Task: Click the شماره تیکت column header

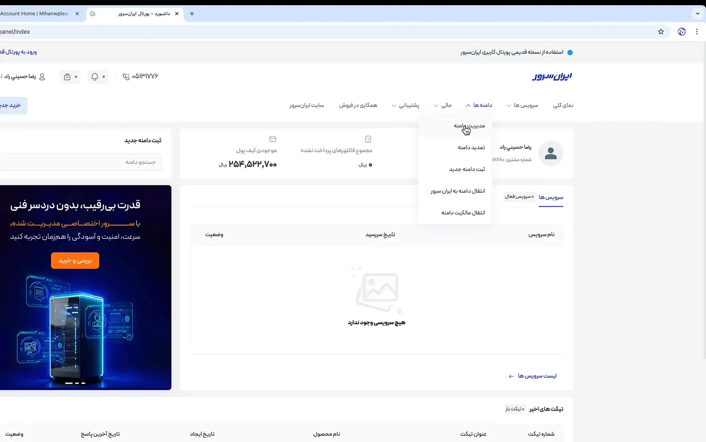Action: point(541,434)
